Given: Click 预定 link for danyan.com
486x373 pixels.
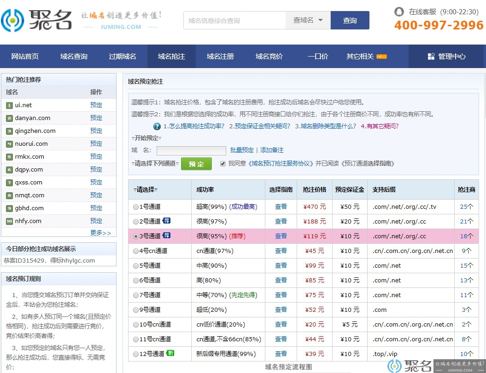Looking at the screenshot, I should point(96,118).
